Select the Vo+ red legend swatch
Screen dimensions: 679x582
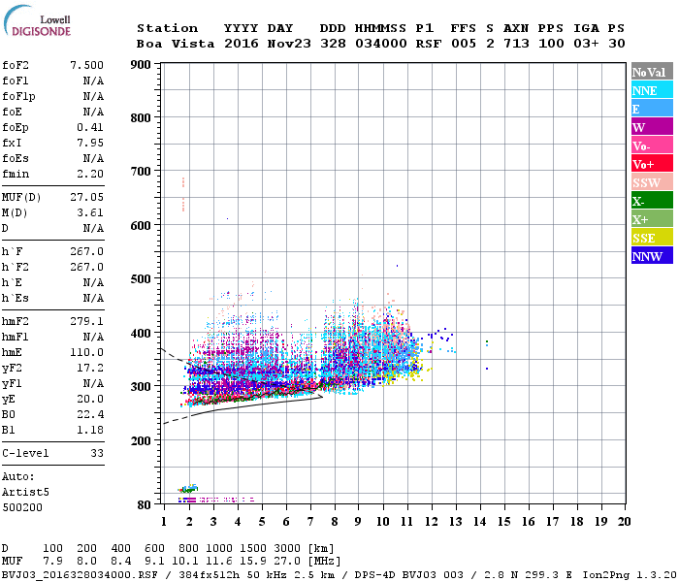(652, 164)
